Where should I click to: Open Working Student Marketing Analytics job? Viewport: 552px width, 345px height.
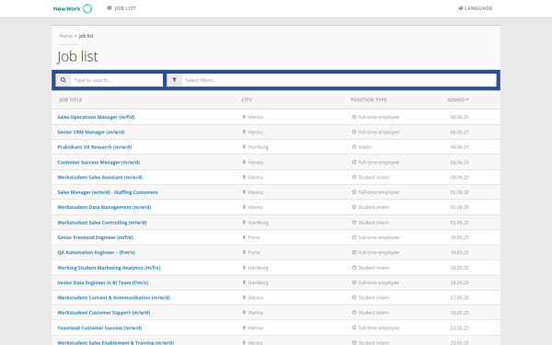point(109,268)
